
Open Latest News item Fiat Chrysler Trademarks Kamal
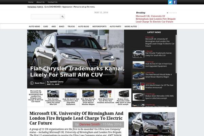tap(158, 54)
